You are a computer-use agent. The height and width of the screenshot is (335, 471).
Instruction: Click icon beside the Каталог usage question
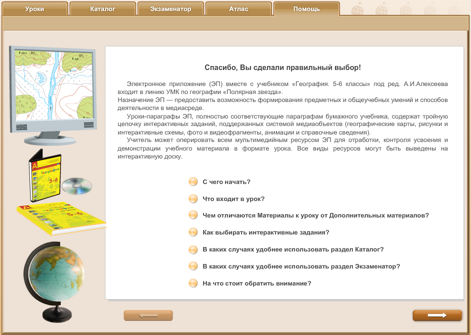pos(193,249)
